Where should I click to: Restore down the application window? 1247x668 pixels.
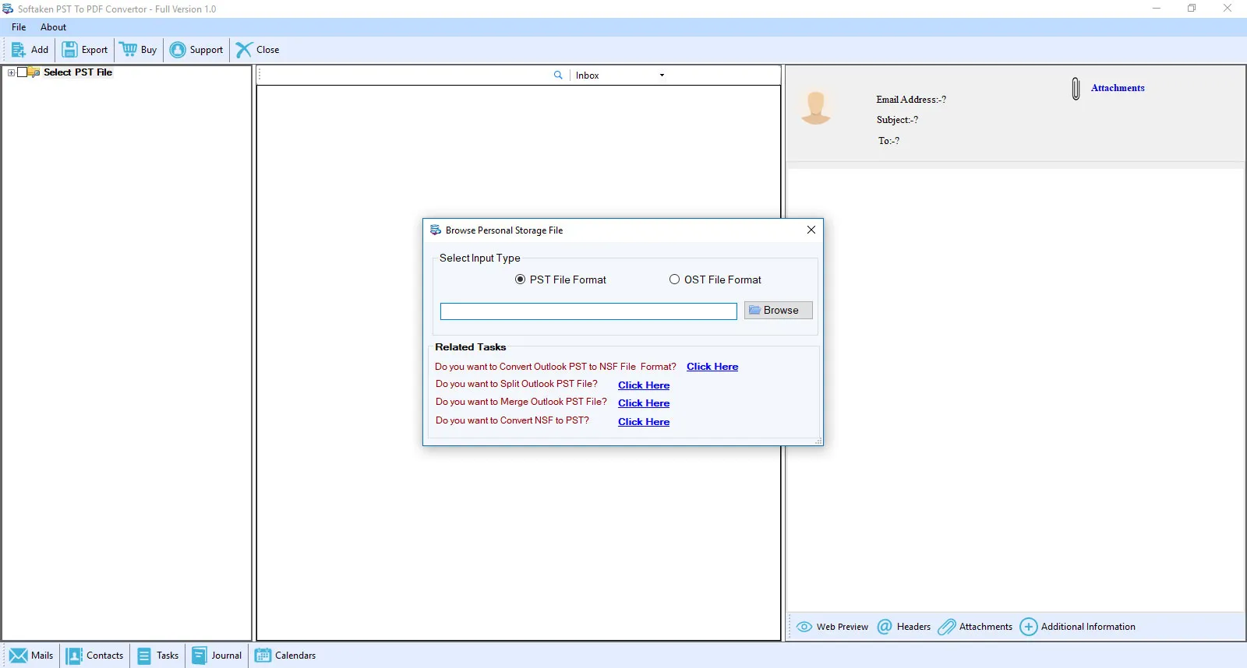[1192, 9]
